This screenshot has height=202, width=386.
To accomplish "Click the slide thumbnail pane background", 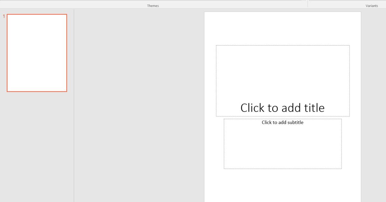I will pos(37,144).
